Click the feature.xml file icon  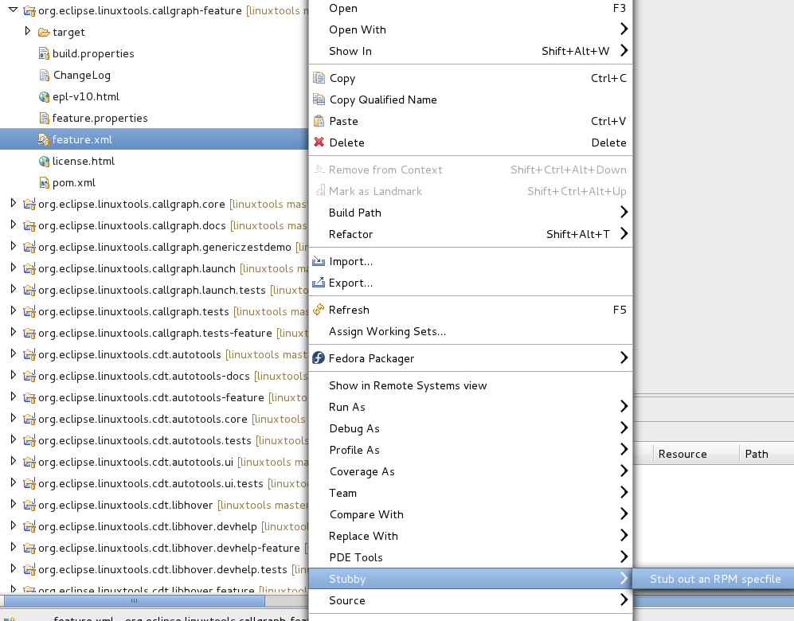(x=44, y=139)
